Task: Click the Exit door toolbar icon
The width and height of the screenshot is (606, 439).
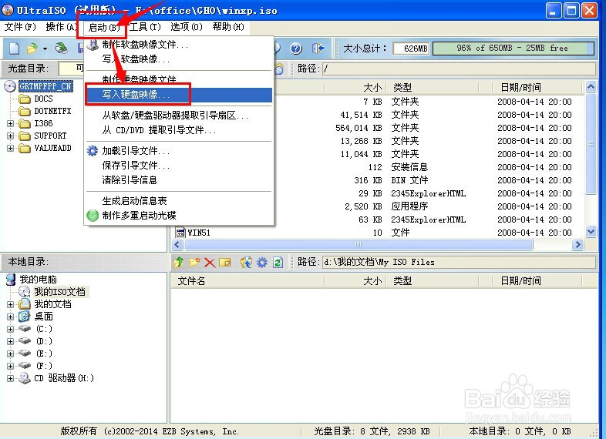Action: coord(318,49)
